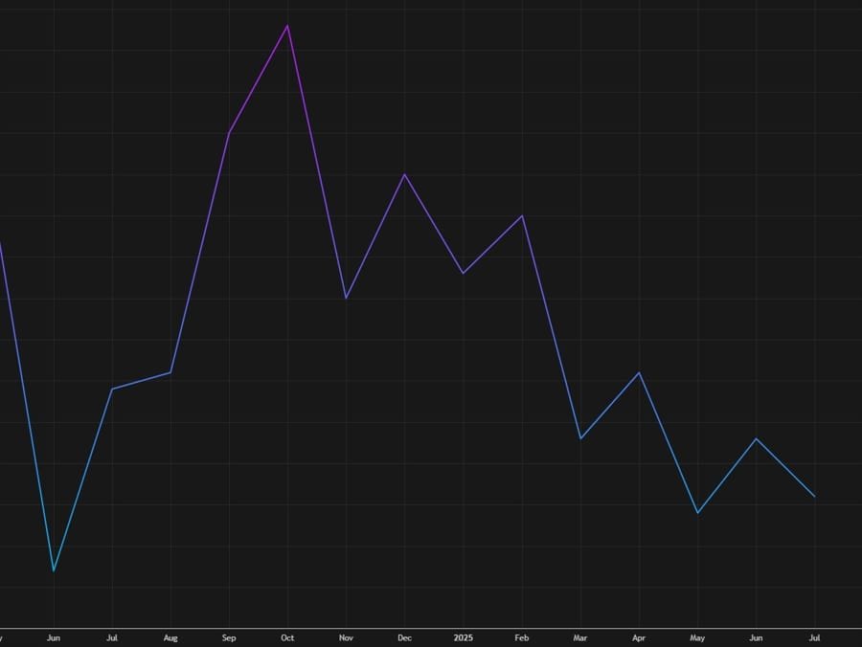Image resolution: width=862 pixels, height=647 pixels.
Task: Click the October peak point on the line
Action: [x=287, y=25]
